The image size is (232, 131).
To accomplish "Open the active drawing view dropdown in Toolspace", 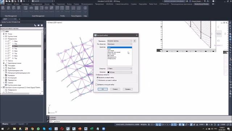I will pos(22,28).
